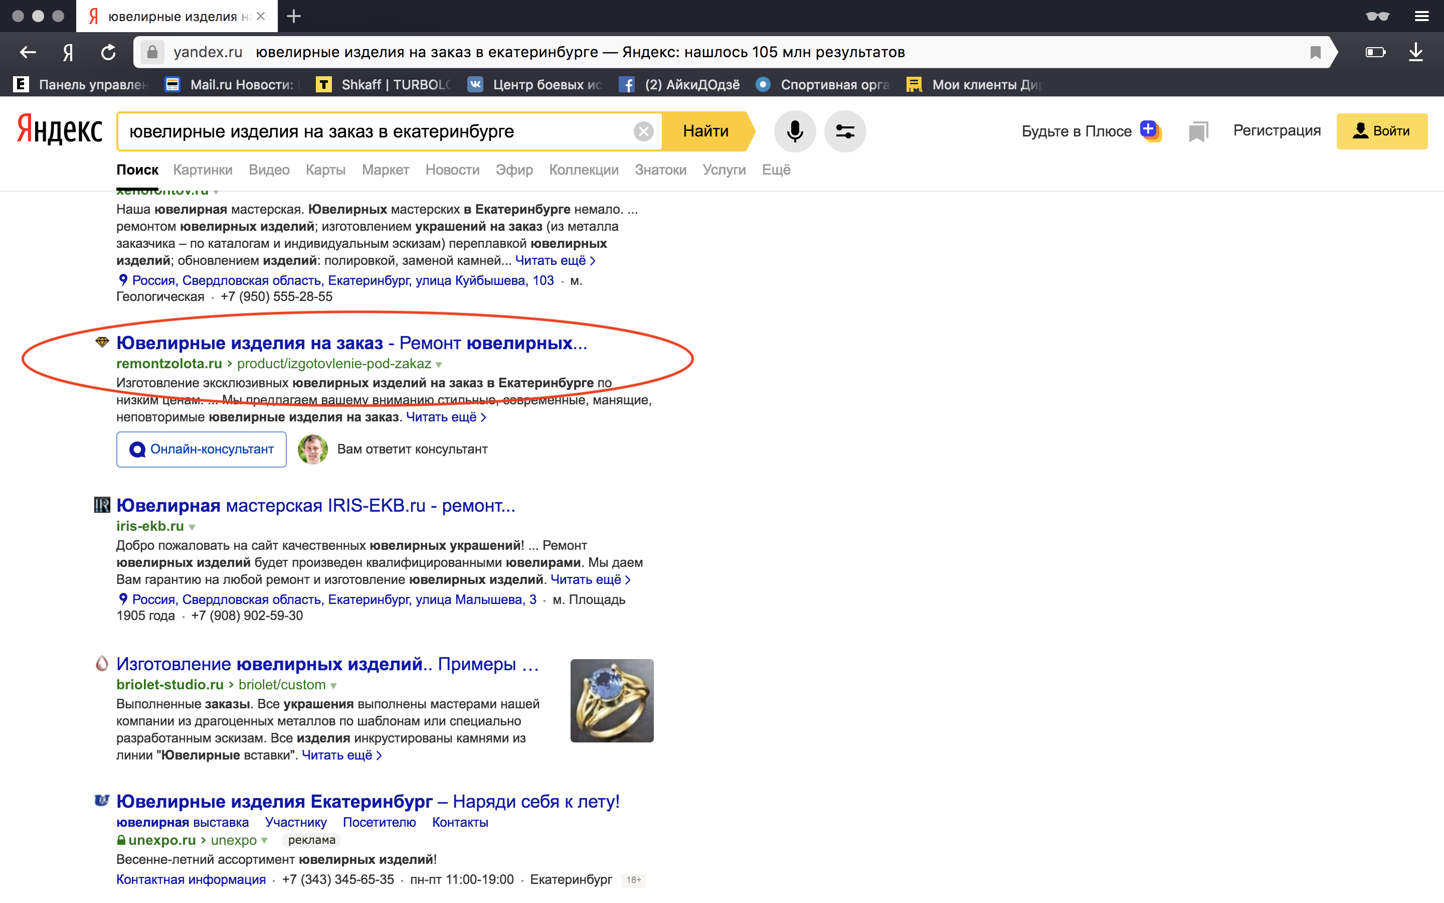Image resolution: width=1444 pixels, height=903 pixels.
Task: Bookmark page via address bar flag icon
Action: click(1315, 53)
